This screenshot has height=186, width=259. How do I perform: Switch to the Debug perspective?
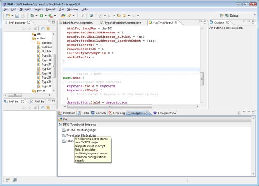click(232, 16)
